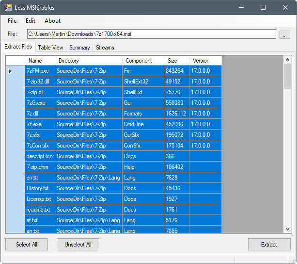Click the MSI file path field

pos(152,34)
